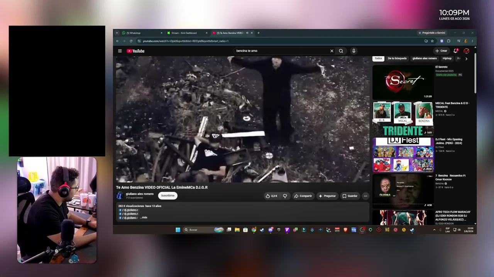This screenshot has width=494, height=277.
Task: Select the Hiphop filter chip
Action: (447, 58)
